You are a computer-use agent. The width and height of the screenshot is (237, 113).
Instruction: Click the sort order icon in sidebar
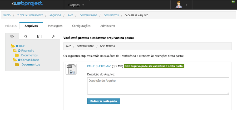point(39,36)
